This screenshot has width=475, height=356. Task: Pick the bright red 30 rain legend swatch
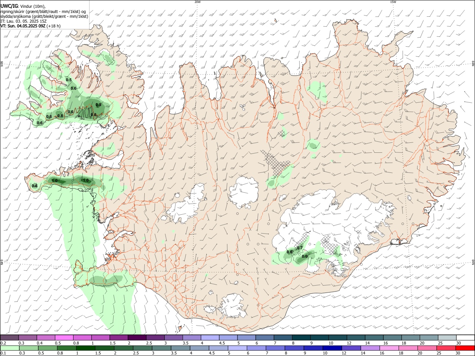[x=465, y=348]
